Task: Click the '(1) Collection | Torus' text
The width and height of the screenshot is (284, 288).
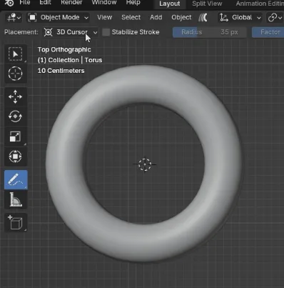Action: [70, 60]
